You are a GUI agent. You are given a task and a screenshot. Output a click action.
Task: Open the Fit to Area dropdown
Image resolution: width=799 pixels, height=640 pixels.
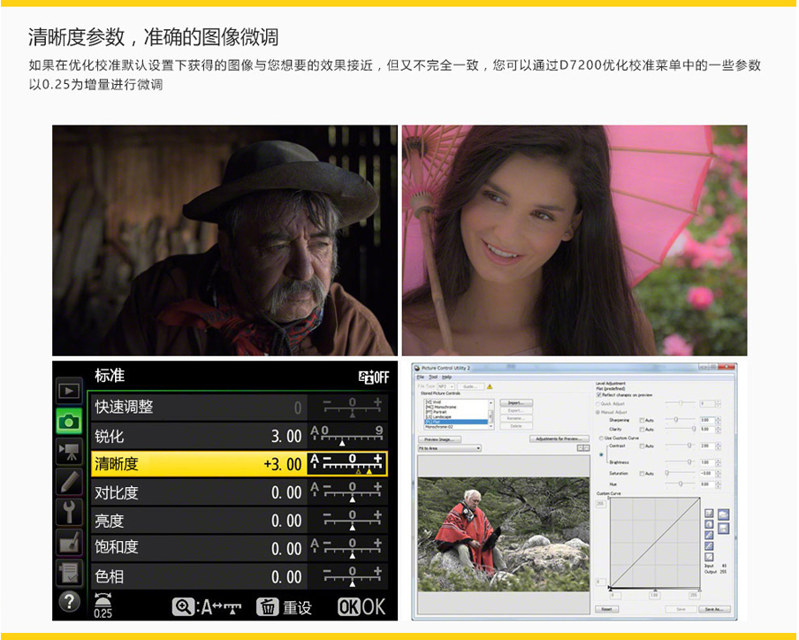click(449, 448)
